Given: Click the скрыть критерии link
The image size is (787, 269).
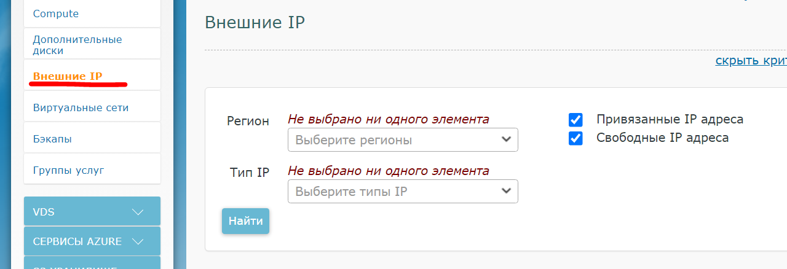Looking at the screenshot, I should [x=751, y=60].
